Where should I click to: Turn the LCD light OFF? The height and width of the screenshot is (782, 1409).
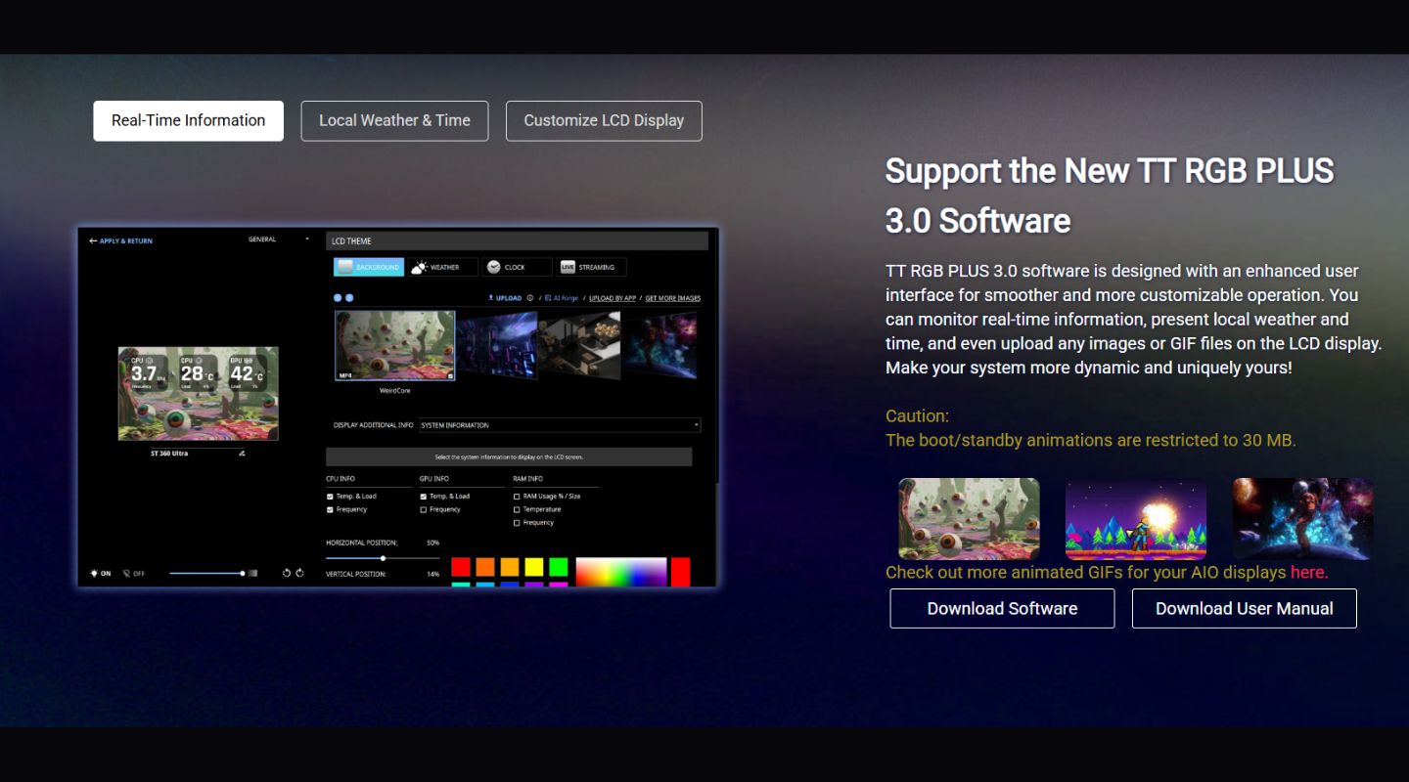pyautogui.click(x=134, y=574)
